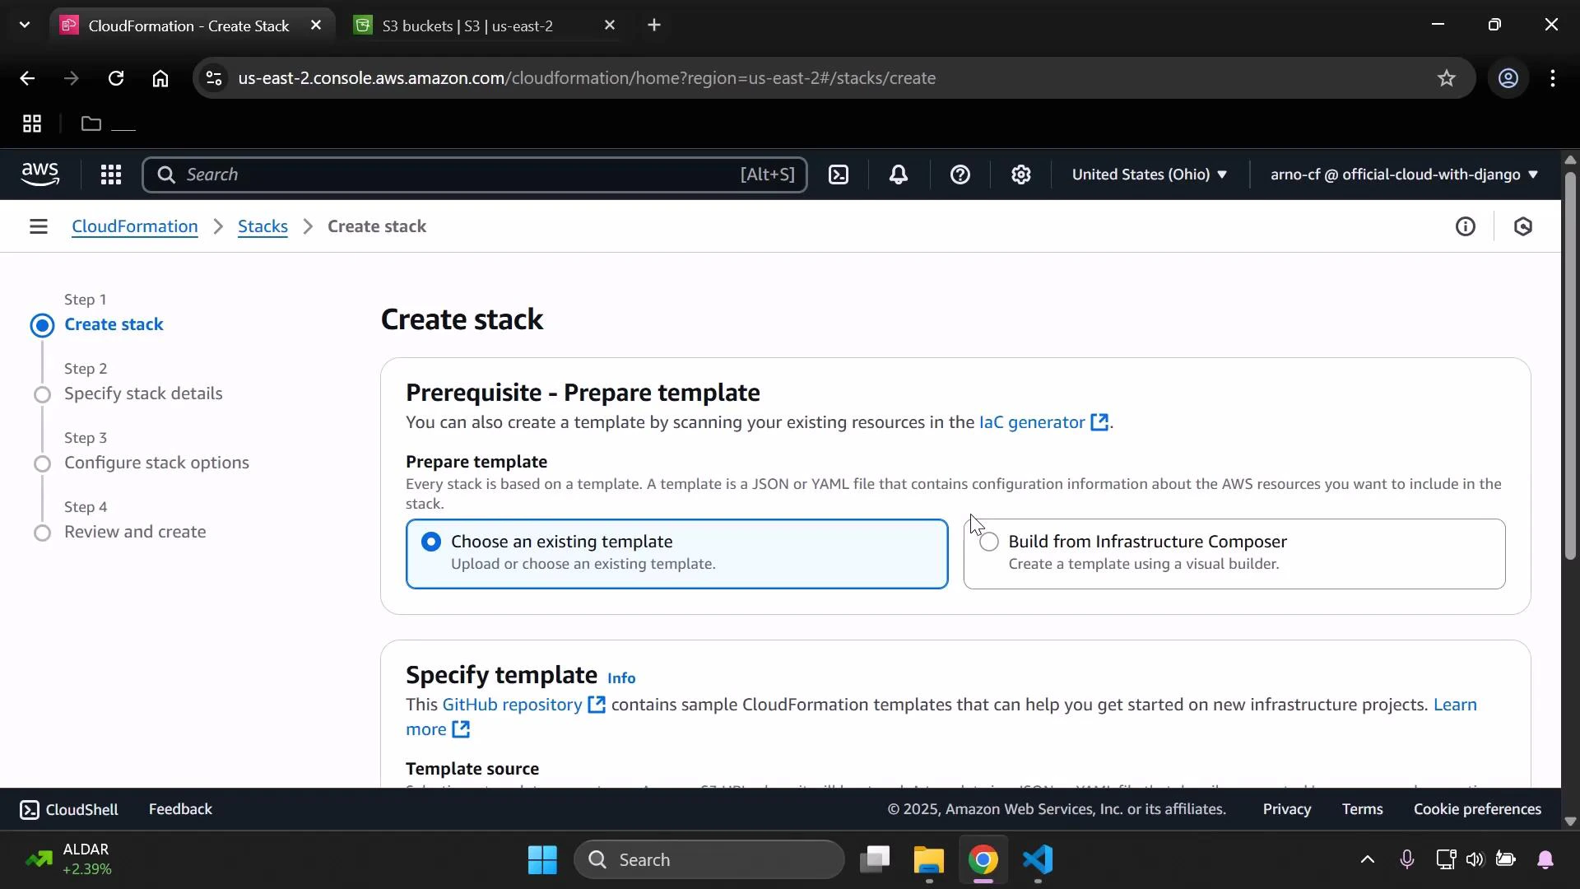Open console settings with the gear icon

coord(1020,175)
